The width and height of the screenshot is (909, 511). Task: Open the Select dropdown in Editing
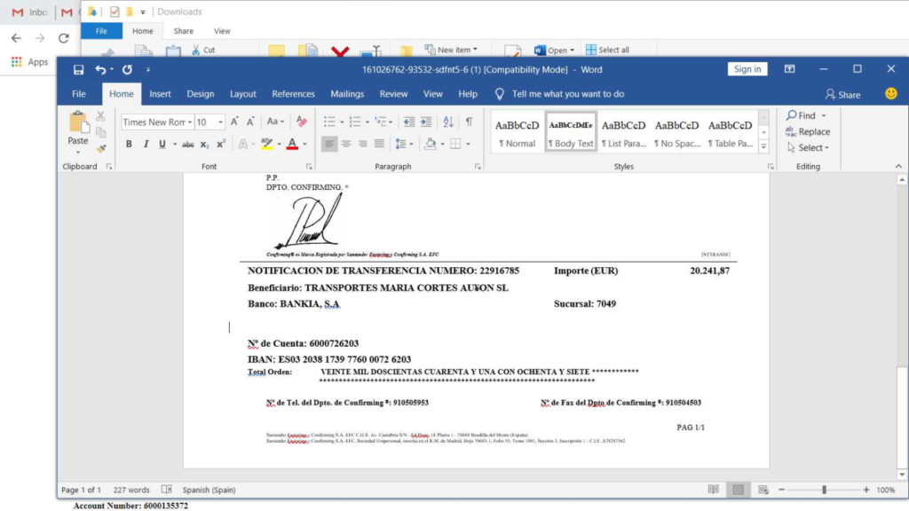[x=808, y=148]
